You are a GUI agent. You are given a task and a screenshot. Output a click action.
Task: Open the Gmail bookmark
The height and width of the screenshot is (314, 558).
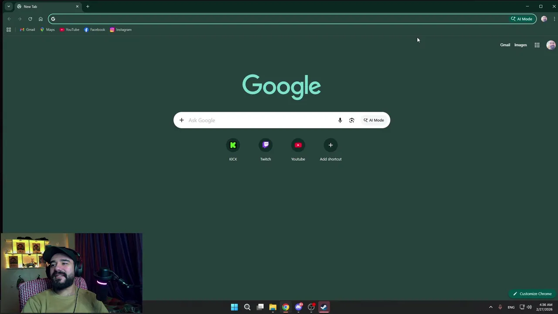(27, 30)
